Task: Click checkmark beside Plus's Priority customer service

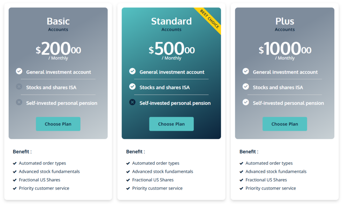Action: click(242, 188)
